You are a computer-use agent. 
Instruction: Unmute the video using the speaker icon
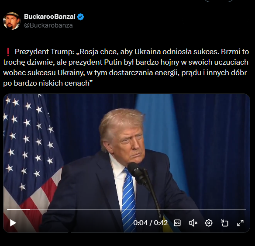193,223
